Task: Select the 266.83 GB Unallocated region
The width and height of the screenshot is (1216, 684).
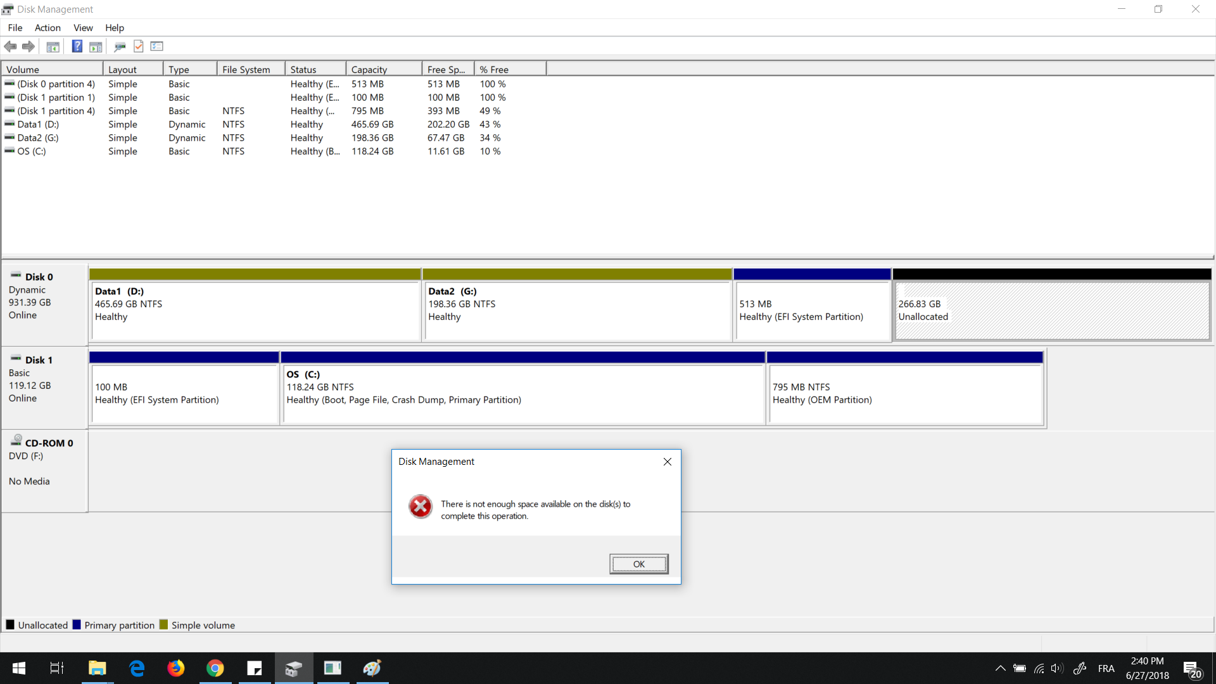Action: (1051, 310)
